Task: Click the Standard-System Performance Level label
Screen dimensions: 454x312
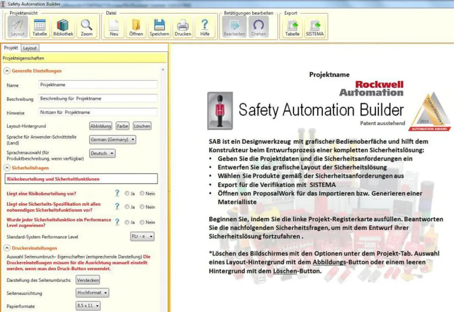Action: coord(42,237)
